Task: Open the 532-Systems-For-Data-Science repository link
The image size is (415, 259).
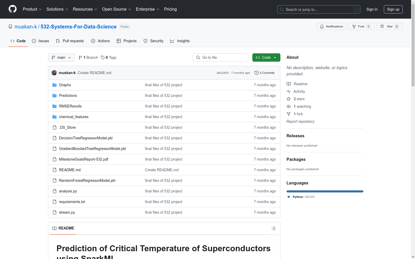Action: tap(79, 27)
